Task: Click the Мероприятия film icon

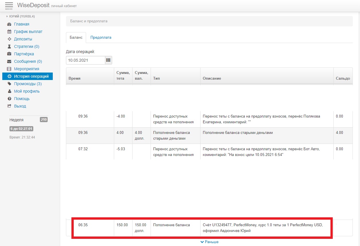Action: tap(9, 69)
